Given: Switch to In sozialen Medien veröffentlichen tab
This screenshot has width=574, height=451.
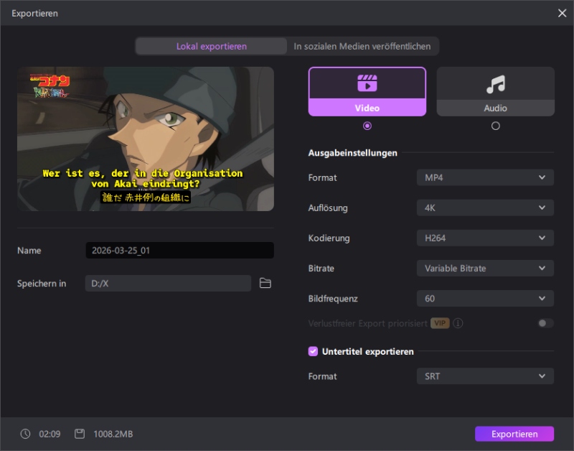Looking at the screenshot, I should 362,46.
